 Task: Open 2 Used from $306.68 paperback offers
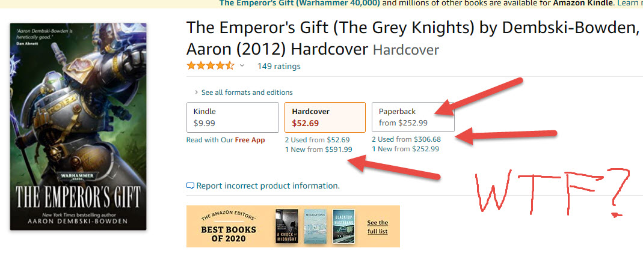(406, 139)
